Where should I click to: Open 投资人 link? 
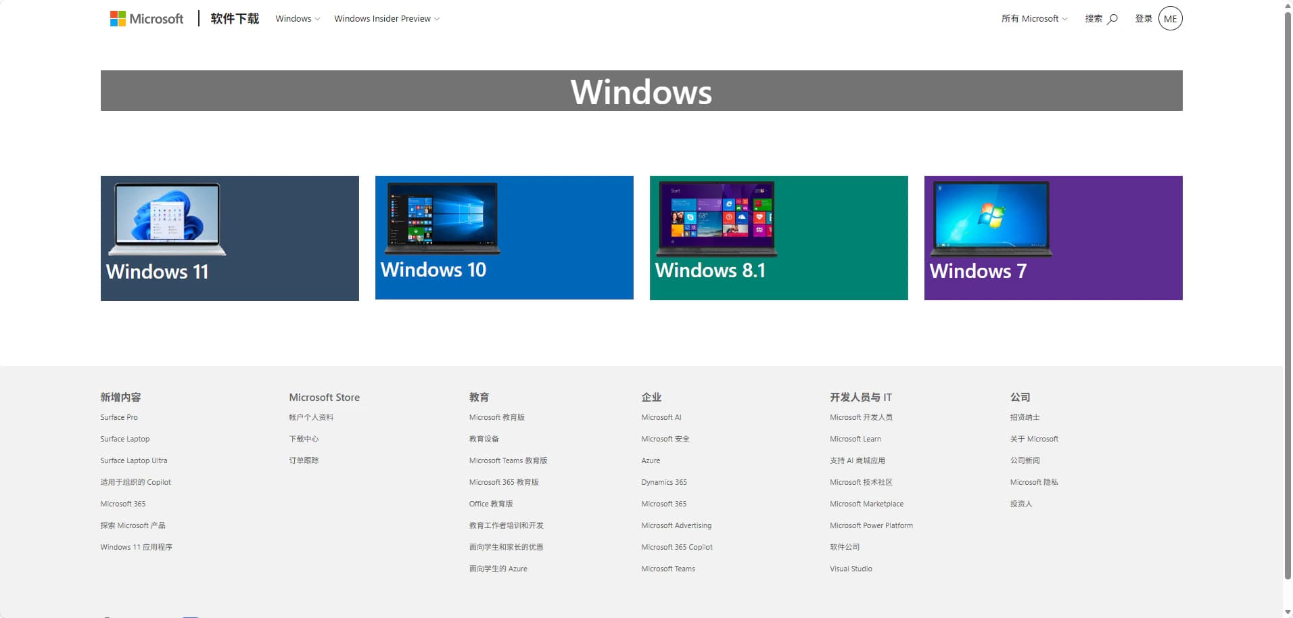coord(1021,504)
